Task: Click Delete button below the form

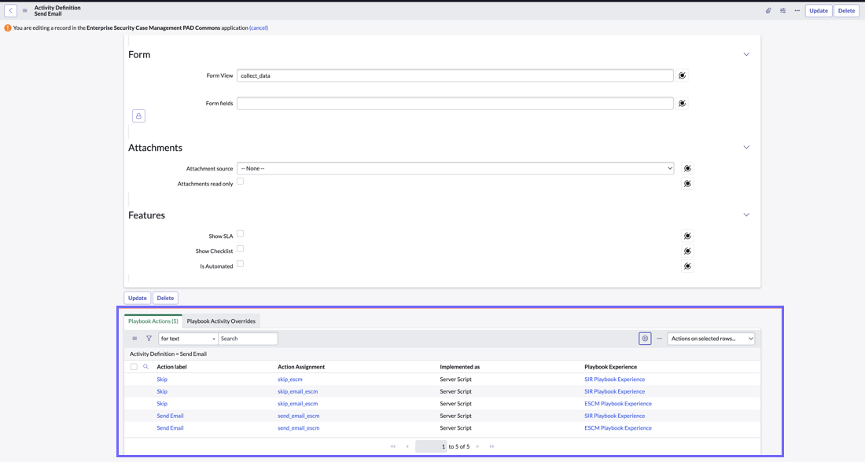Action: 165,298
